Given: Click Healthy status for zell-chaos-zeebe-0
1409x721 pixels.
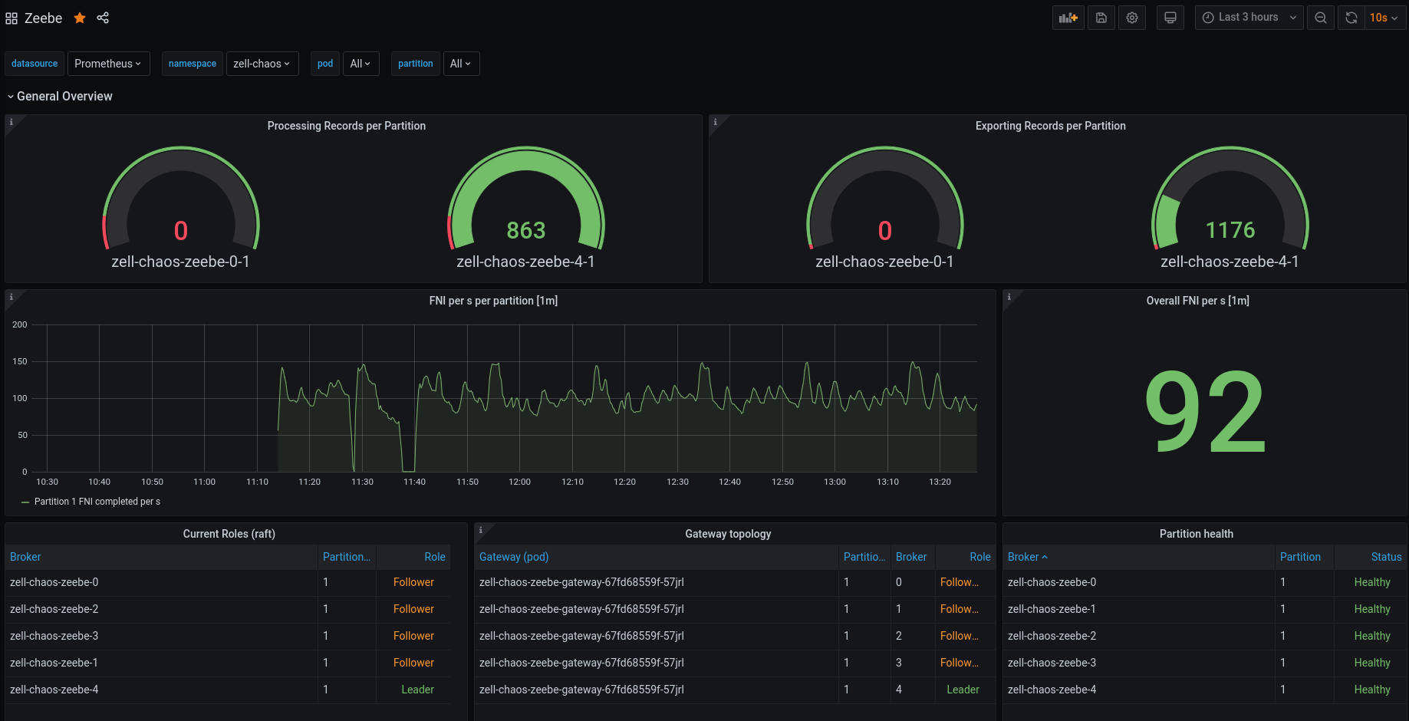Looking at the screenshot, I should [1372, 582].
